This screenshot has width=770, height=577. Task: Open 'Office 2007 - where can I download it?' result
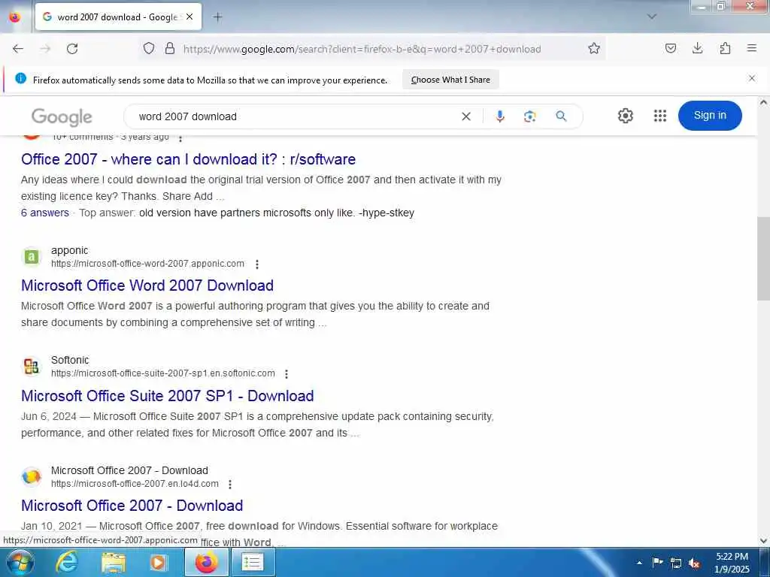[188, 159]
